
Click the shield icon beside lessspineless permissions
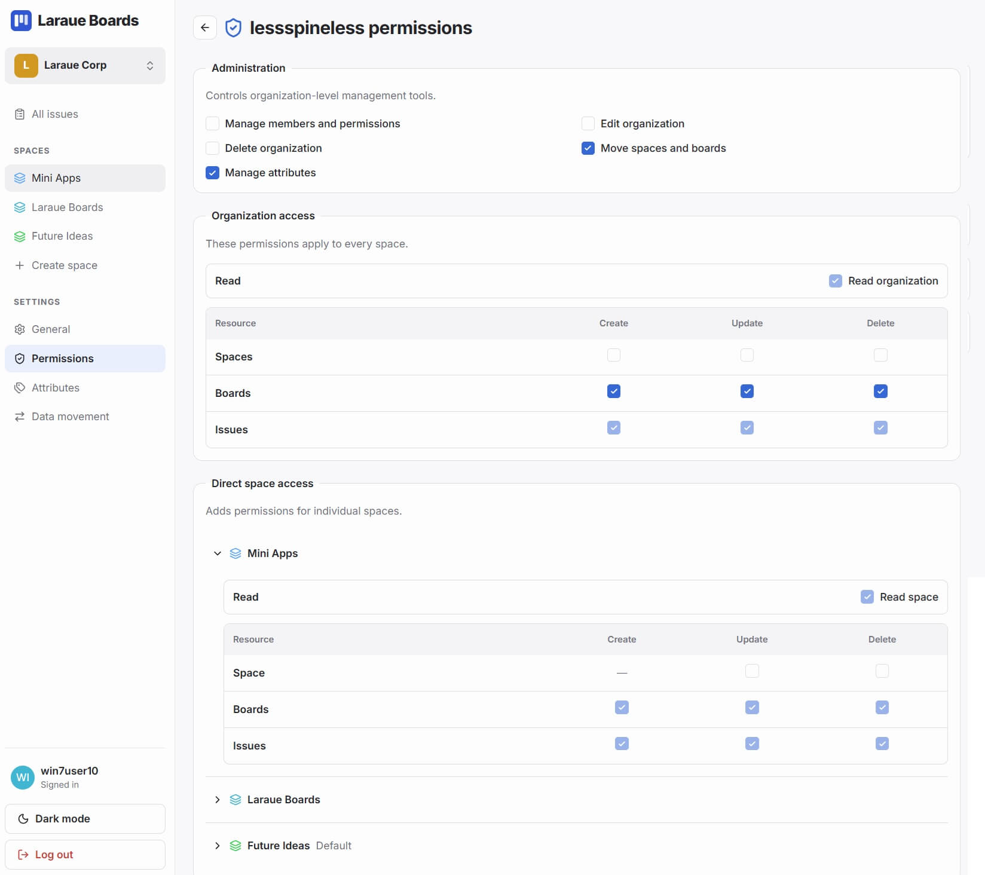(233, 27)
